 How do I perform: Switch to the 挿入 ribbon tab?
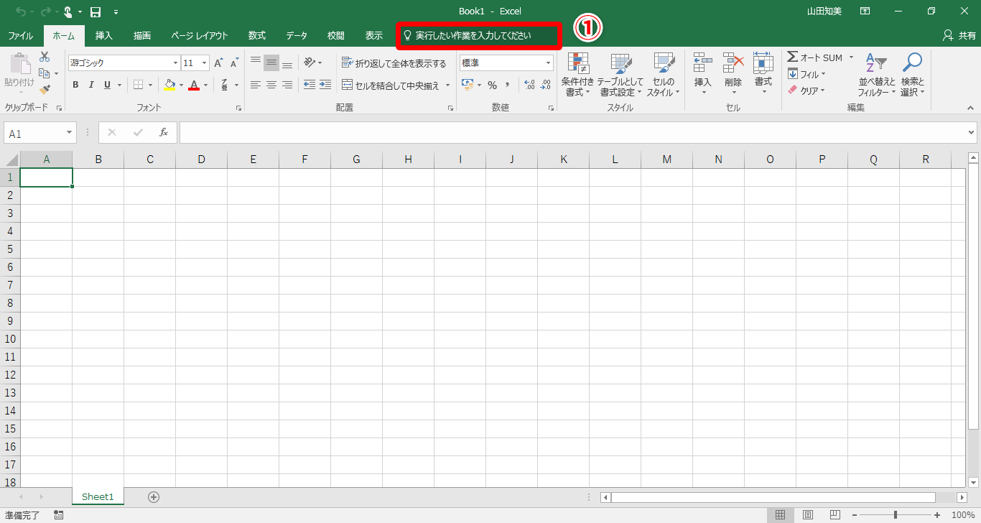click(x=104, y=35)
